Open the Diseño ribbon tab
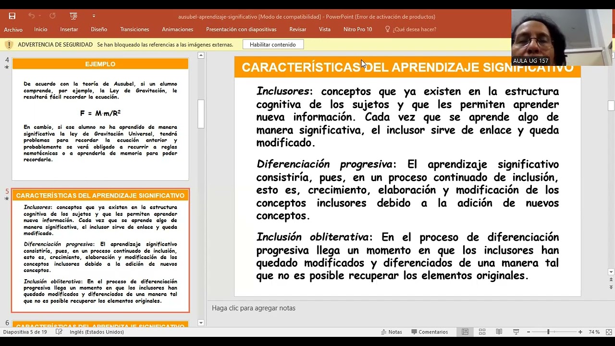615x346 pixels. pos(99,29)
